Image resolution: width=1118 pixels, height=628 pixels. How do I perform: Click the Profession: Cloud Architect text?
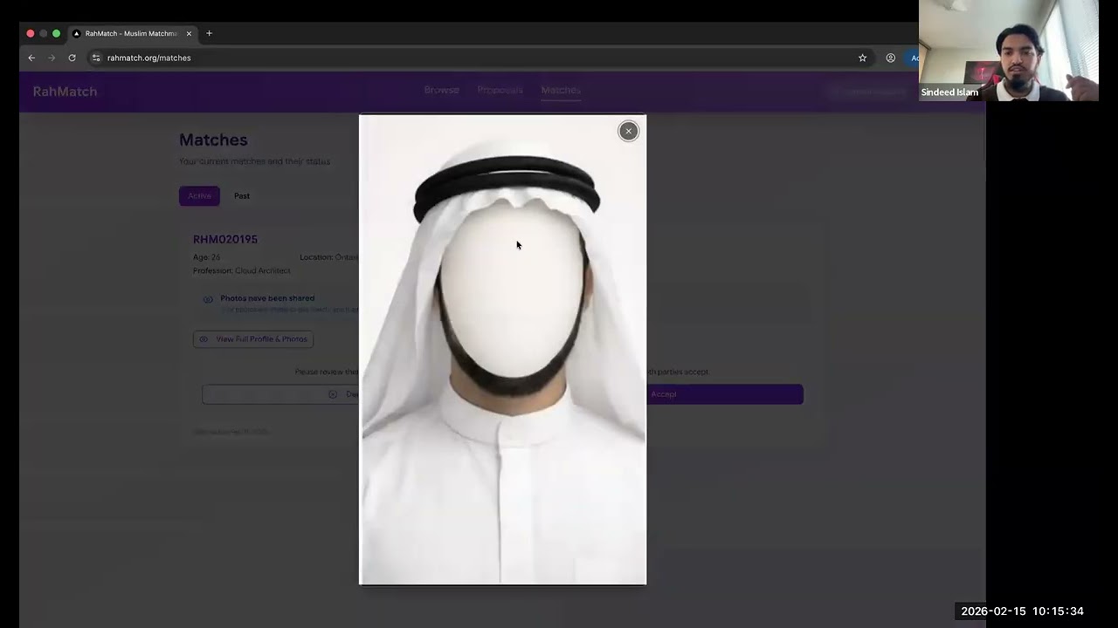pos(242,270)
